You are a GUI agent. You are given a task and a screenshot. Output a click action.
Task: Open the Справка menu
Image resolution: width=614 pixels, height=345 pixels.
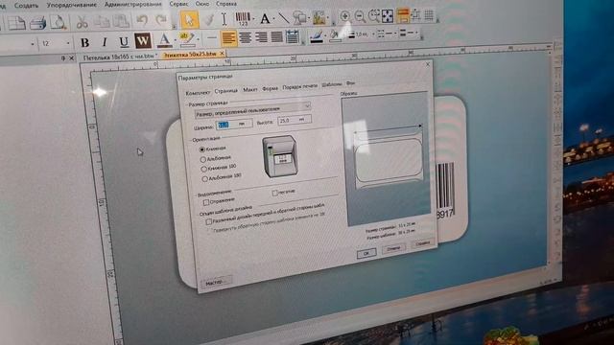click(226, 4)
